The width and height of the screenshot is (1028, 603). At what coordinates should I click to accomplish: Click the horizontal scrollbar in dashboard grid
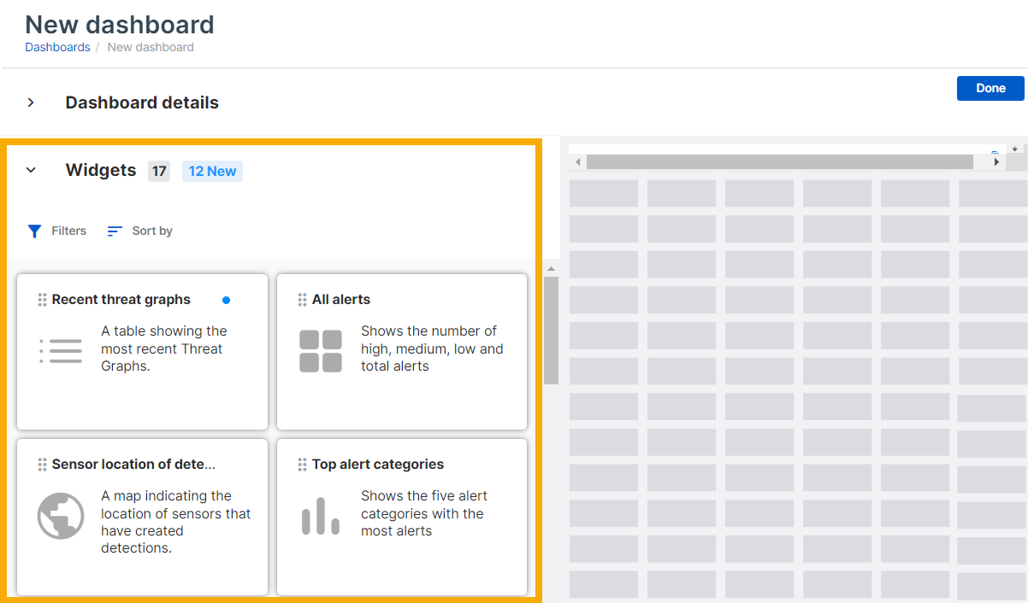pyautogui.click(x=778, y=161)
